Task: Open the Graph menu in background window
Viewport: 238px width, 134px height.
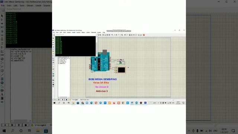Action: tap(38, 6)
